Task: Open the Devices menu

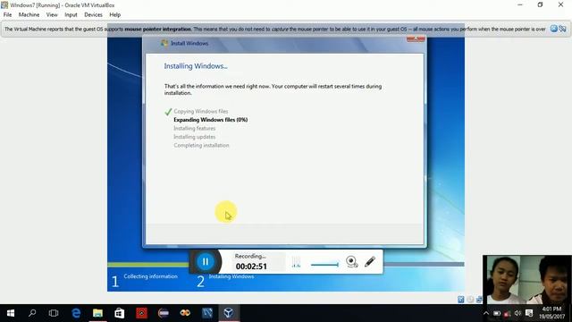Action: pyautogui.click(x=93, y=15)
